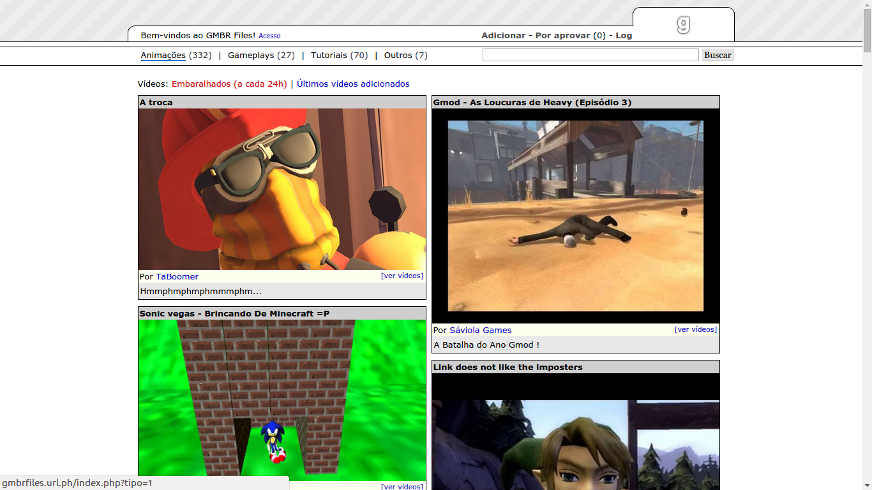872x490 pixels.
Task: Show Últimos vídeos adicionados
Action: click(x=353, y=84)
